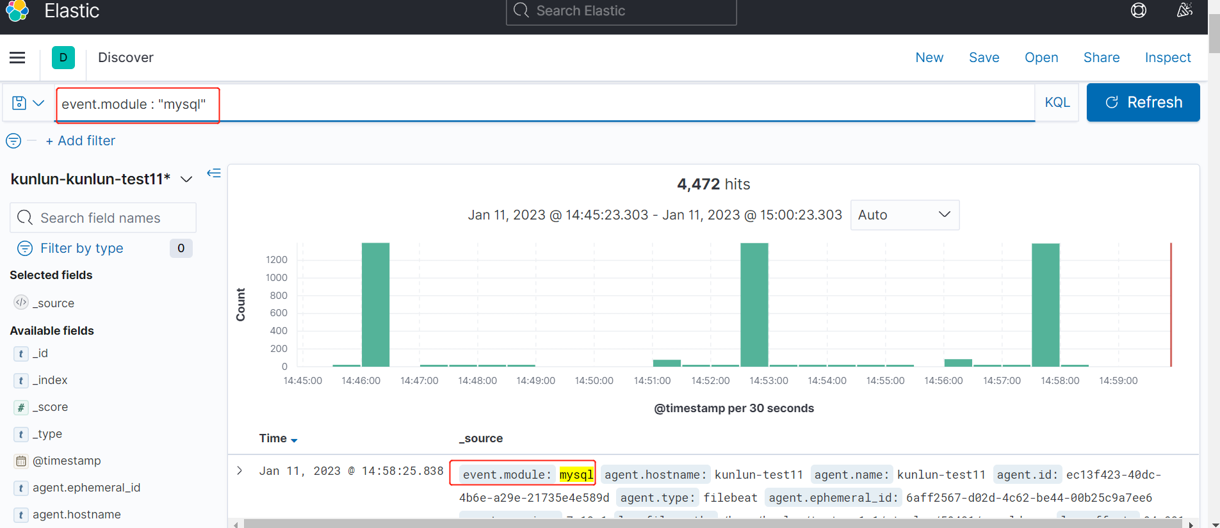Viewport: 1220px width, 528px height.
Task: Click the Discover breadcrumb
Action: click(x=126, y=58)
